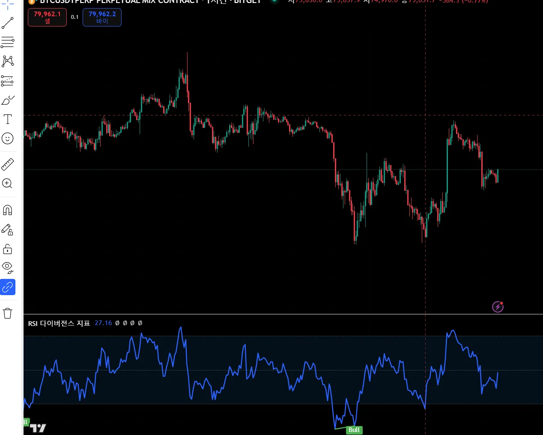
Task: Toggle drawing sync link button
Action: point(8,287)
